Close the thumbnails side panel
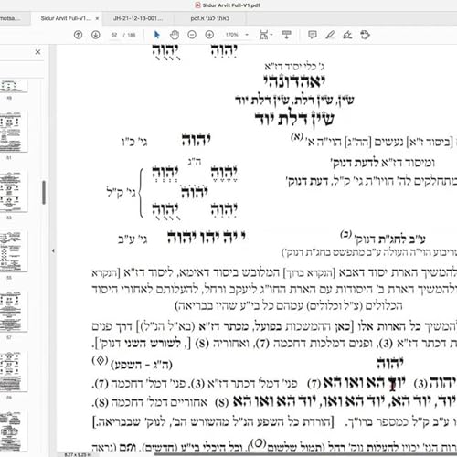Screen dimensions: 457x457 37,52
